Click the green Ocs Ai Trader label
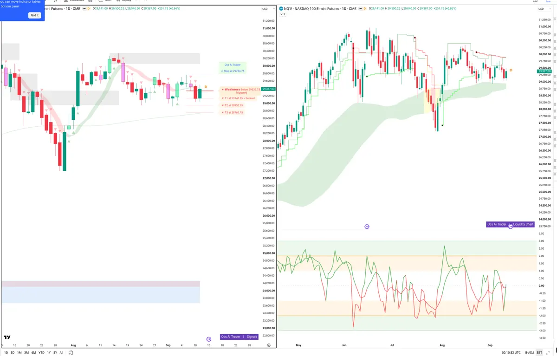Viewport: 557px width, 356px height. click(233, 65)
